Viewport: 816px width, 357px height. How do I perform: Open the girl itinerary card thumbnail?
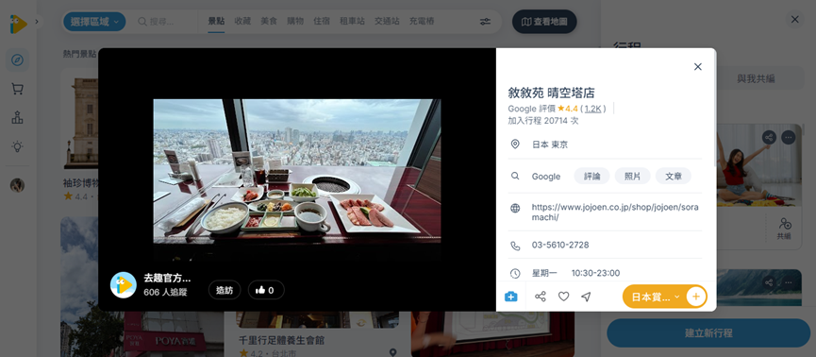(758, 165)
